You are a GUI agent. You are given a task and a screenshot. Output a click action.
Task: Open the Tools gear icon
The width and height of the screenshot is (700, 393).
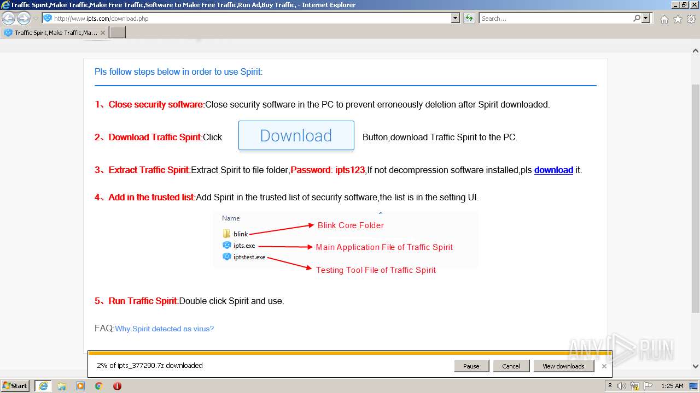691,19
